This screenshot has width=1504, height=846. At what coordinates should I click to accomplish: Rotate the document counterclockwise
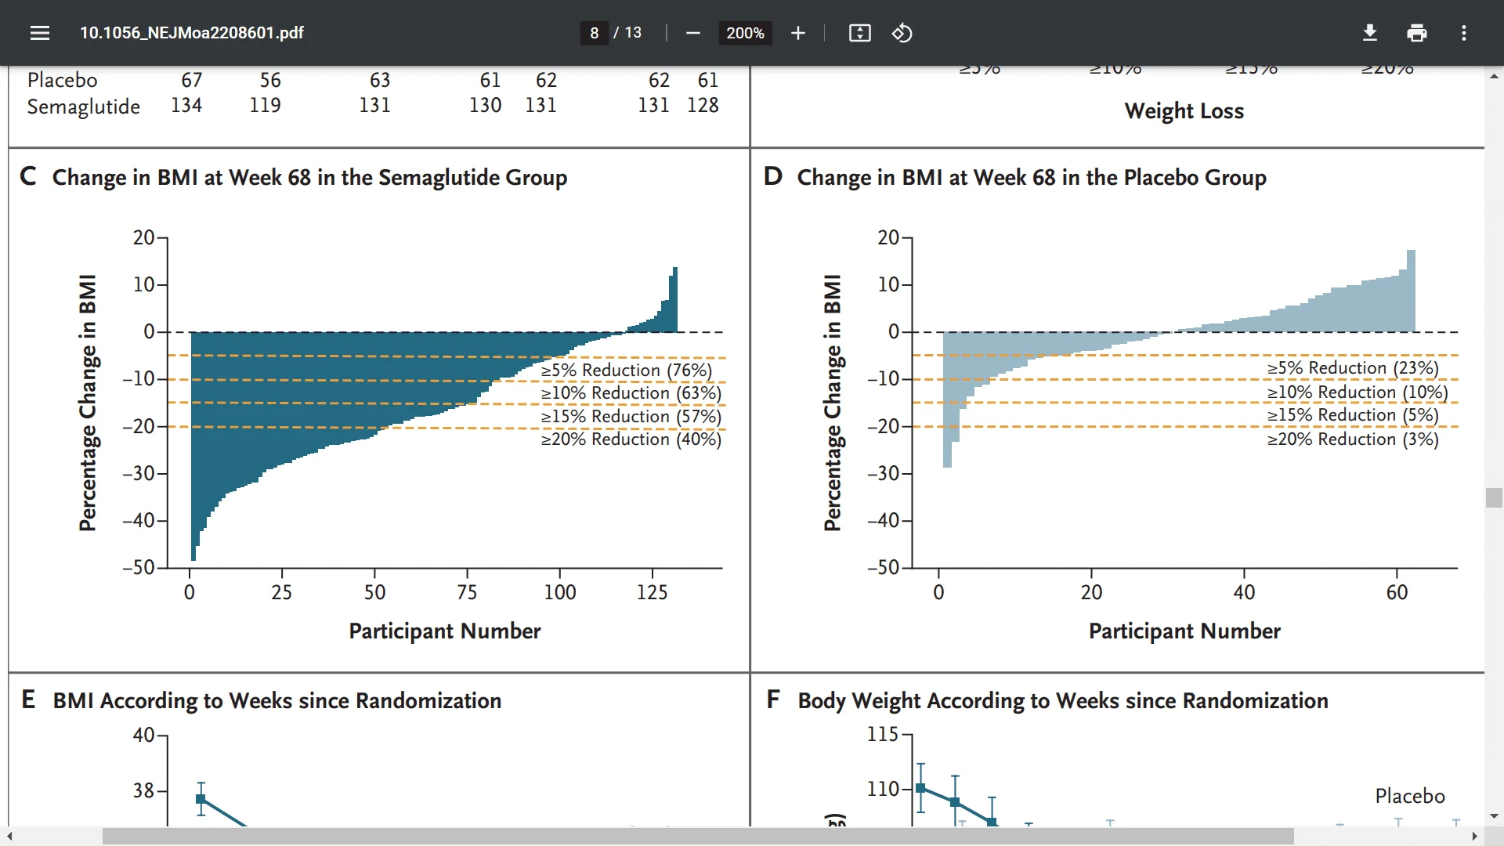902,33
